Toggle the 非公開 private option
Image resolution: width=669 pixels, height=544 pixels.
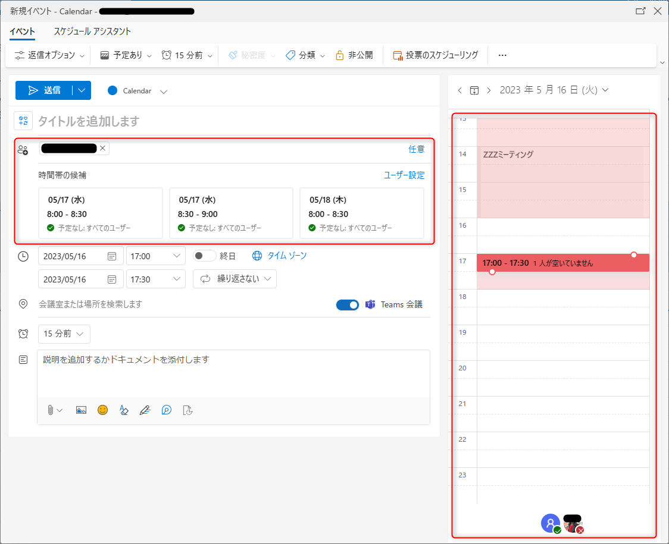click(354, 55)
